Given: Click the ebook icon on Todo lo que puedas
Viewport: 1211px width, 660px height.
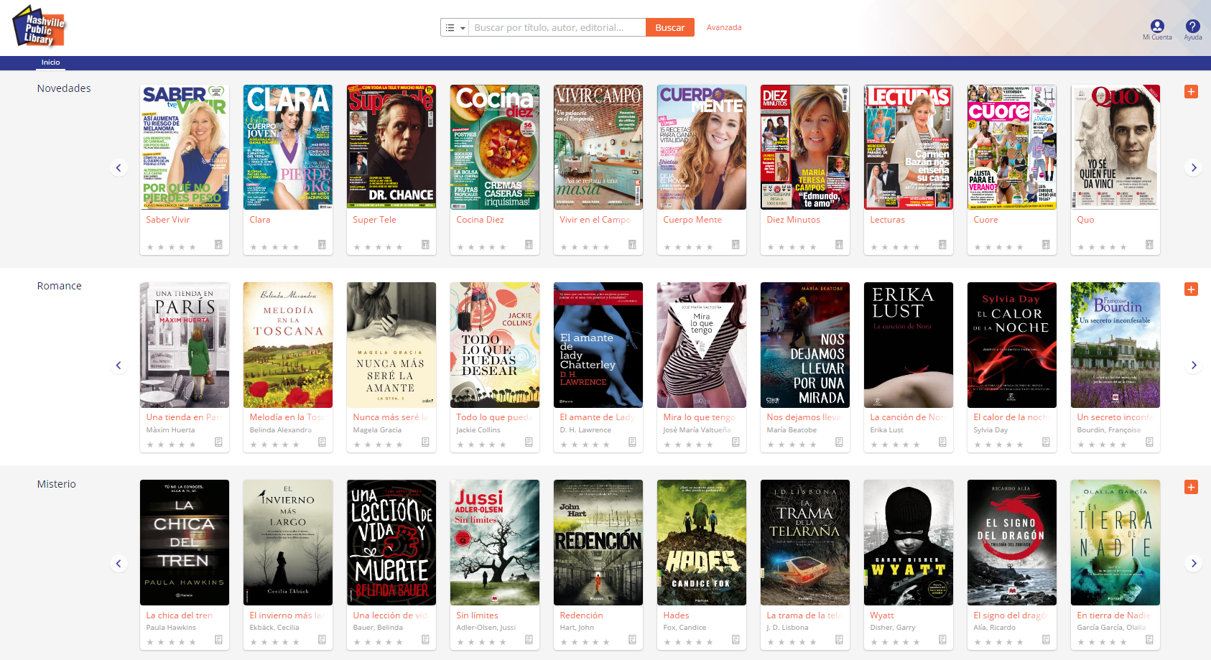Looking at the screenshot, I should pyautogui.click(x=529, y=442).
